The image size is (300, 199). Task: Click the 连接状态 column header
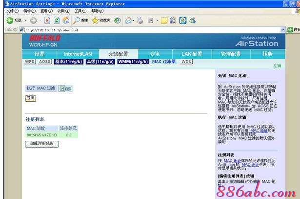(68, 129)
